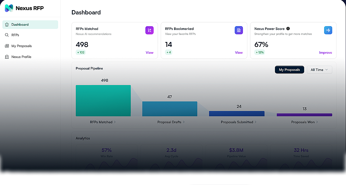346x185 pixels.
Task: Select My Proposals in the sidebar
Action: tap(22, 46)
